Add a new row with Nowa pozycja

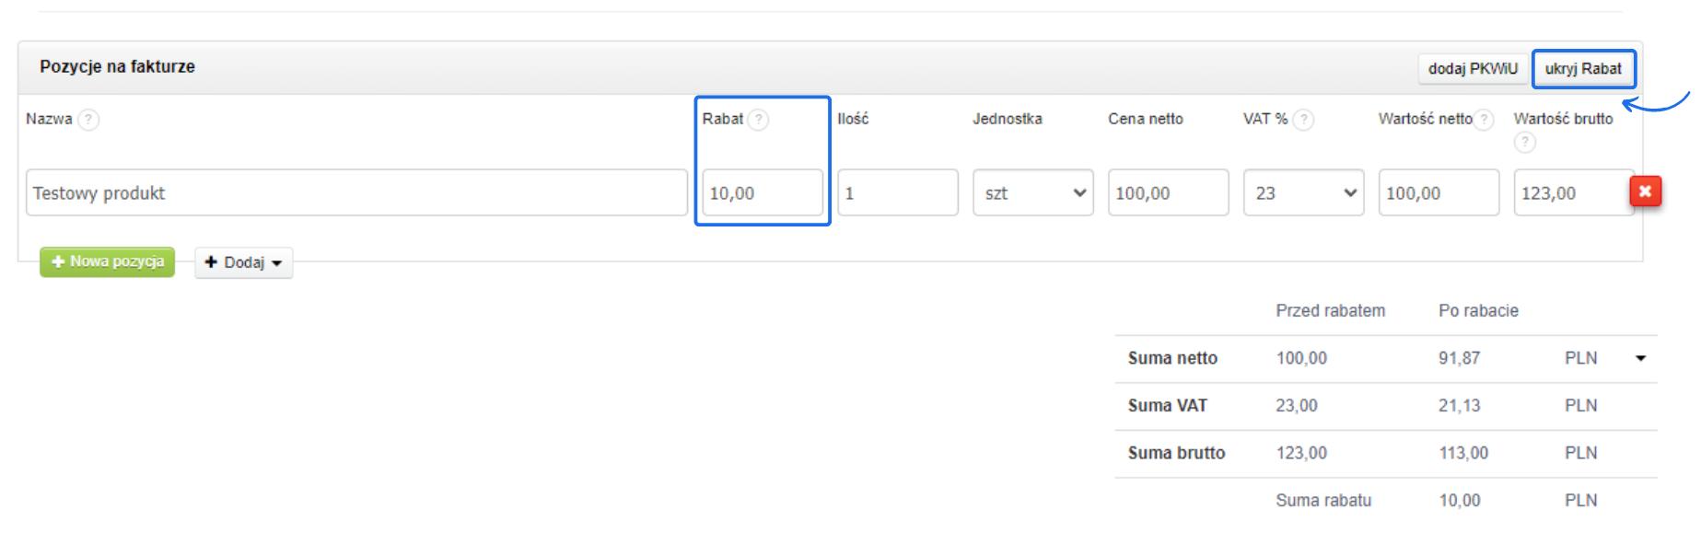(x=108, y=261)
